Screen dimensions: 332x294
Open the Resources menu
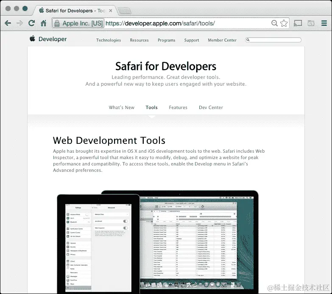point(139,40)
